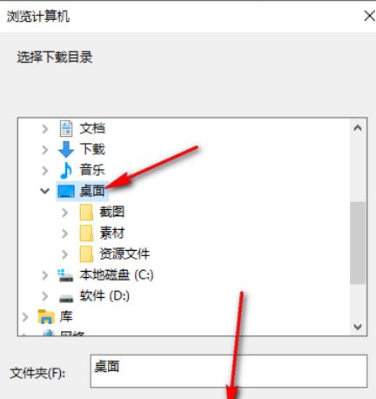Expand the 本地磁盘 (C:) node
376x399 pixels.
tap(45, 275)
